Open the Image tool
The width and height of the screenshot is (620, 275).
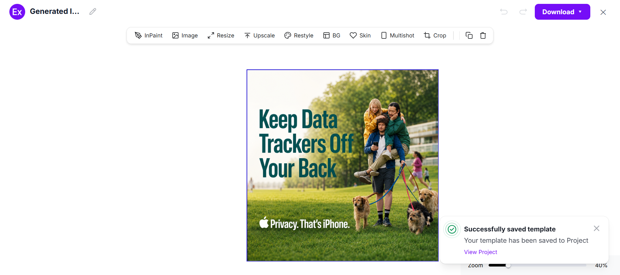(x=185, y=36)
